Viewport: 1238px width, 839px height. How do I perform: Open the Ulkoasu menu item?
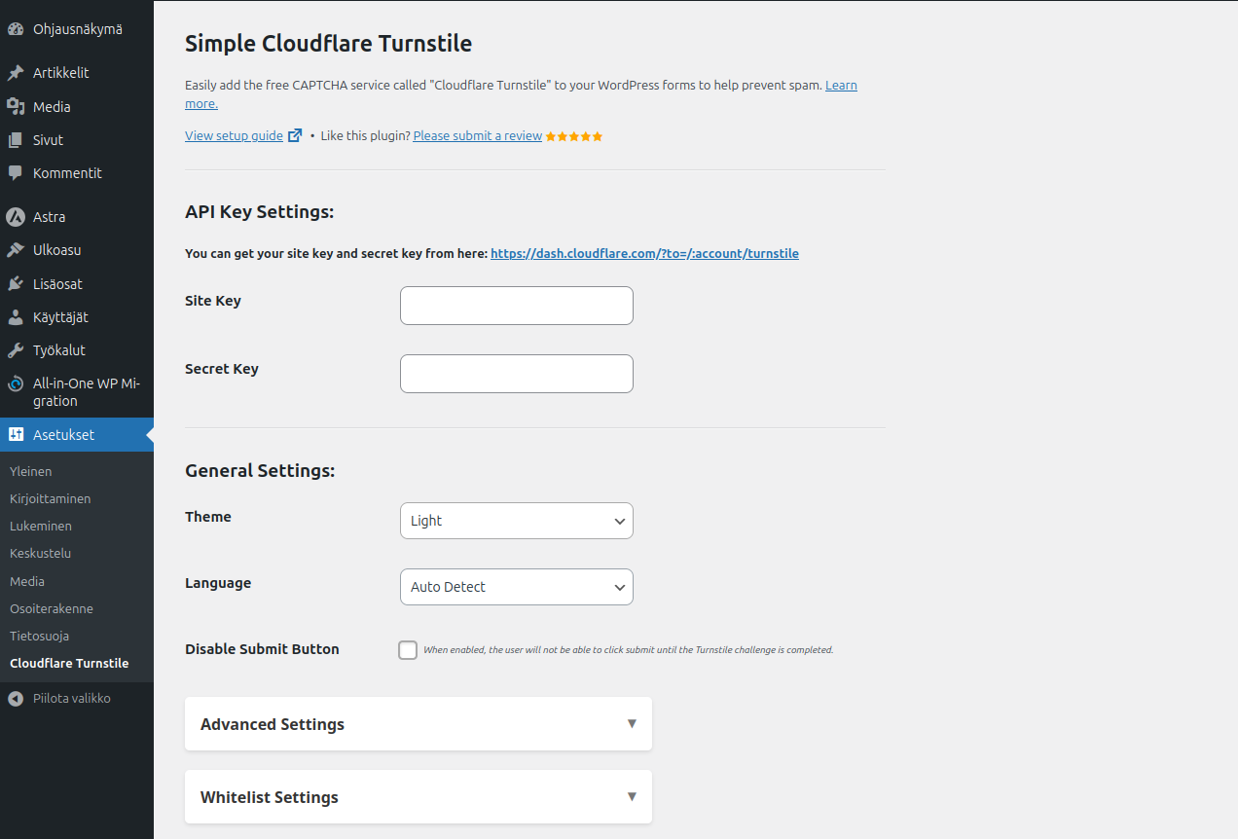(x=77, y=250)
